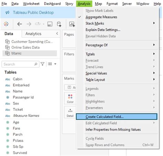Open the Worksheet menu
Image resolution: width=163 pixels, height=156 pixels.
tap(31, 4)
